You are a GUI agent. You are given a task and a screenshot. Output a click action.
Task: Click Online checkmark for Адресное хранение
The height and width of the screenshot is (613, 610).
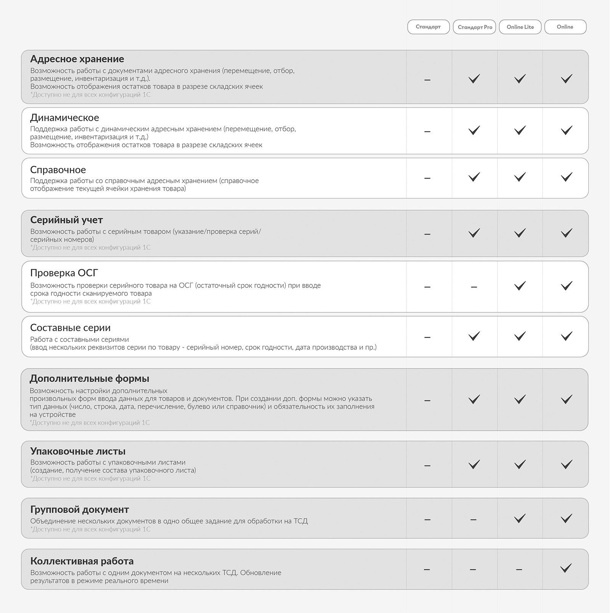(567, 79)
